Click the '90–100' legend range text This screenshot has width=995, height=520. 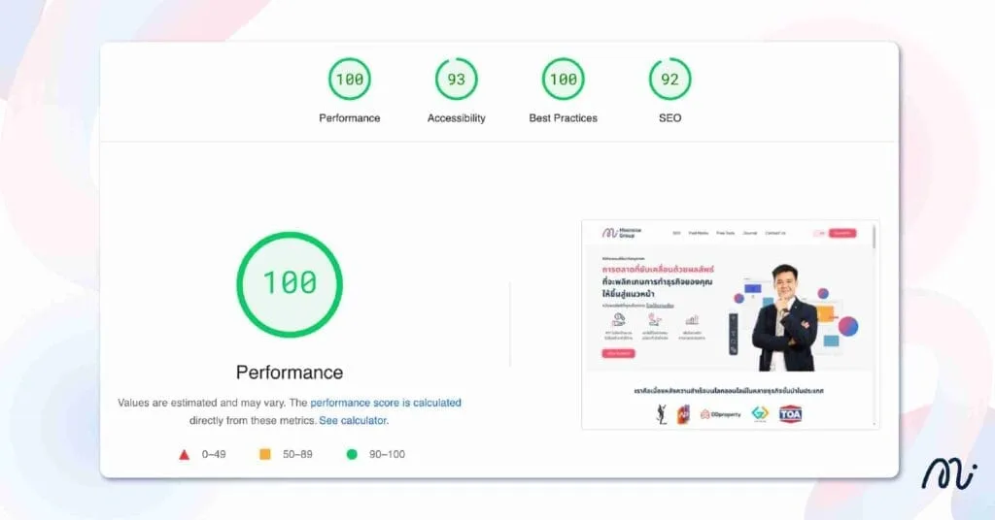[387, 454]
